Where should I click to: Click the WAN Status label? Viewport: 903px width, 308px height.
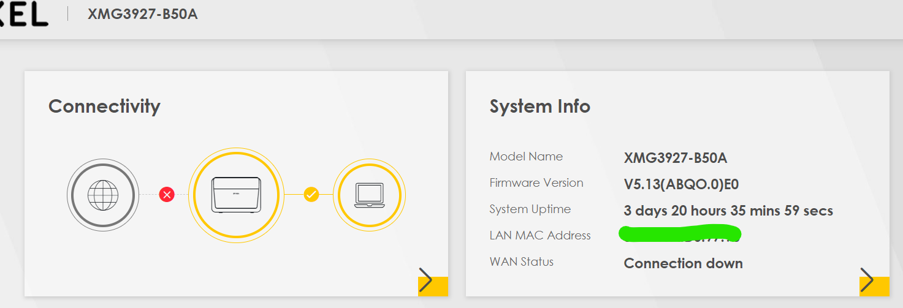click(521, 262)
